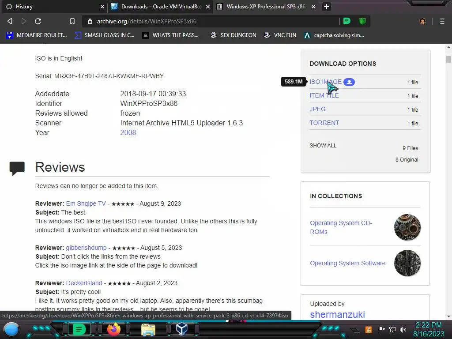Screen dimensions: 452x339
Task: Click the 2008 year link
Action: pos(128,132)
